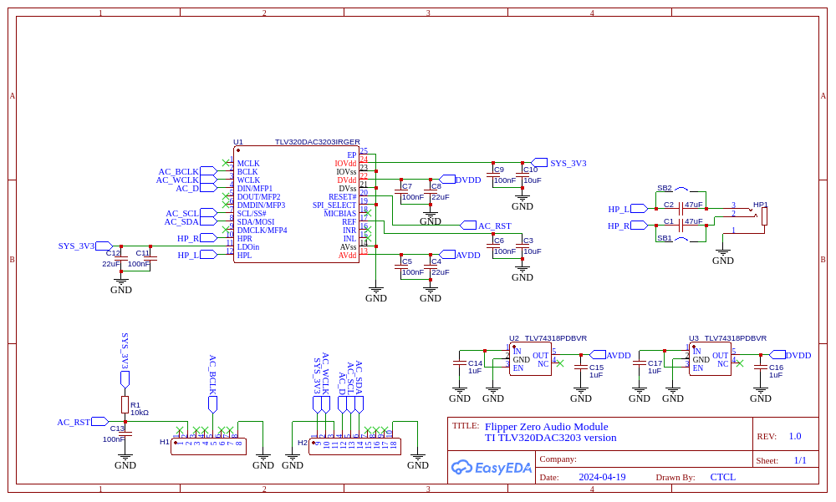The height and width of the screenshot is (502, 836).
Task: Select the R1 10kΩ resistor symbol
Action: 125,404
